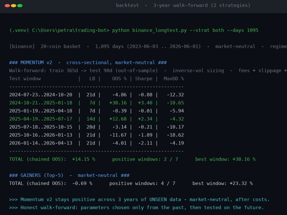The width and height of the screenshot is (287, 215).
Task: Select the '### MOMENTUM v2' section header
Action: coord(88,62)
